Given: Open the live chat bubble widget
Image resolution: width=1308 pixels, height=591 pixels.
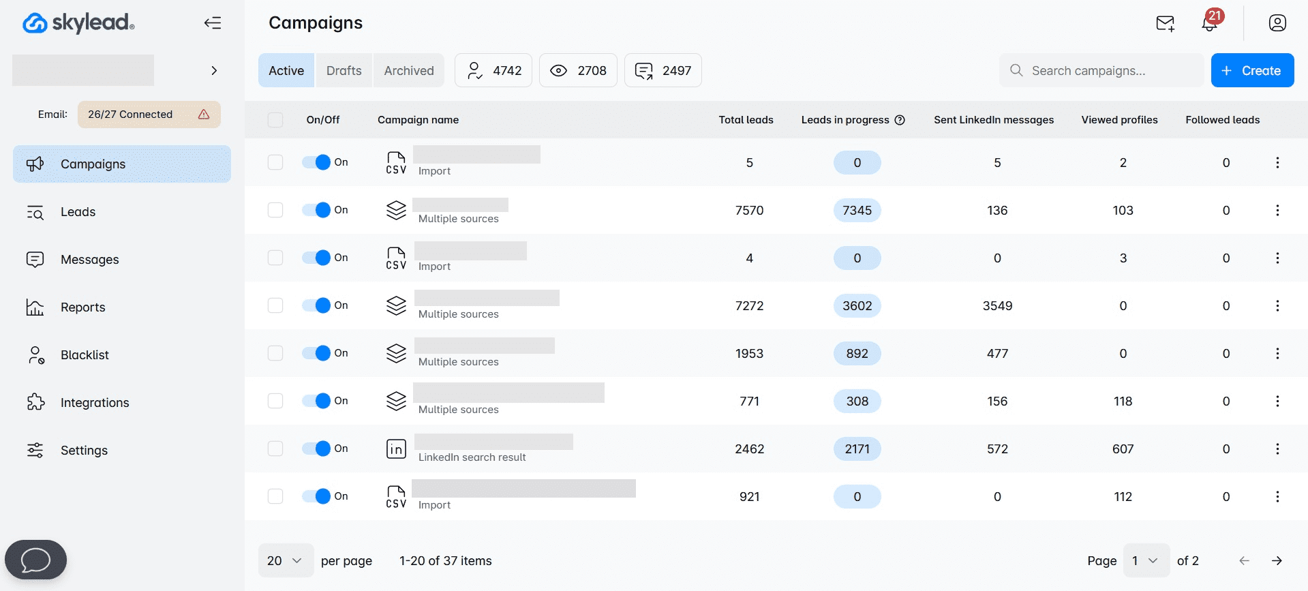Looking at the screenshot, I should (35, 560).
